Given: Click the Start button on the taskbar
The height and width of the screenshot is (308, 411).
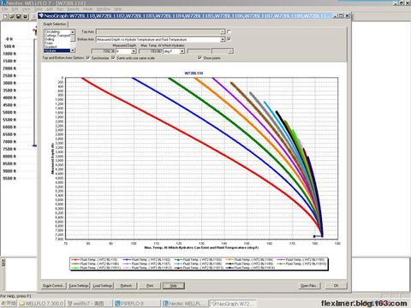Looking at the screenshot, I should [9, 304].
